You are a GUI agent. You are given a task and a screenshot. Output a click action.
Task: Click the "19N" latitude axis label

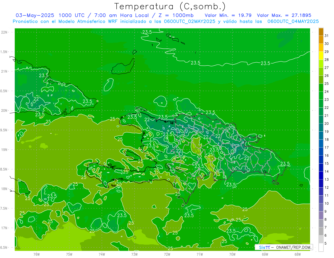(4, 150)
